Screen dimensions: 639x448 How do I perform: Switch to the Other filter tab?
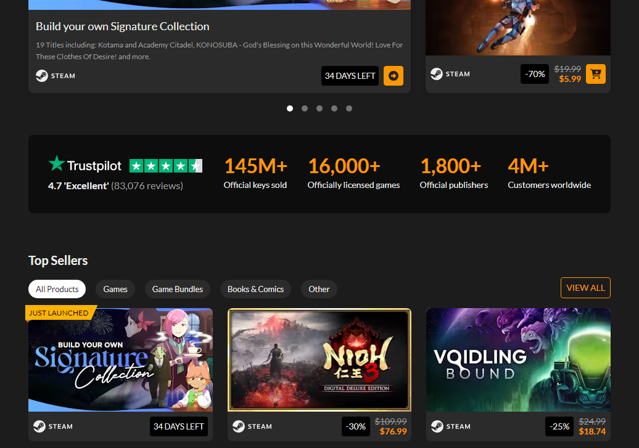[319, 289]
